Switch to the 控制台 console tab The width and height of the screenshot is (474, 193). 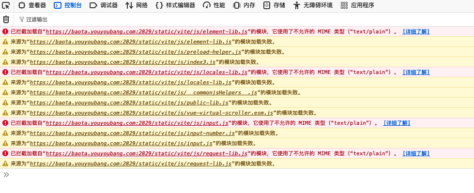68,5
